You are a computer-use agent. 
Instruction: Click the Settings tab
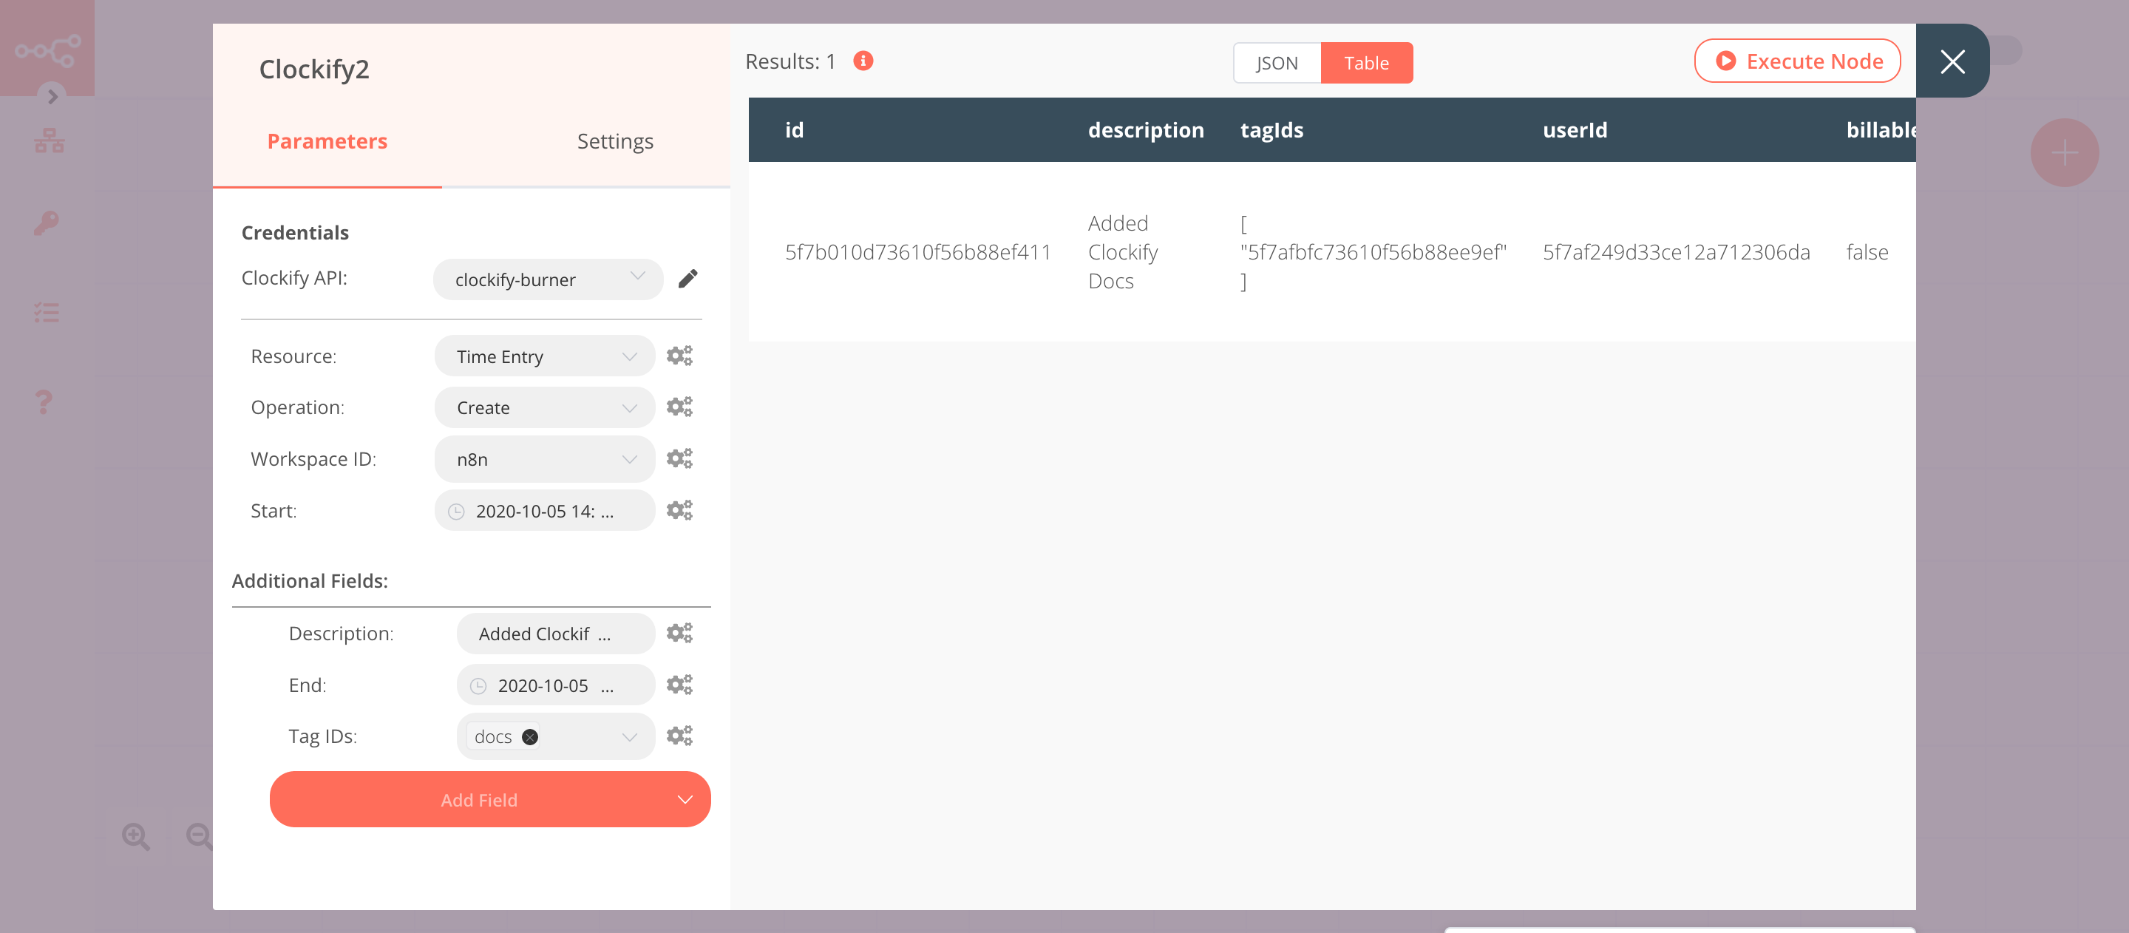pyautogui.click(x=614, y=141)
